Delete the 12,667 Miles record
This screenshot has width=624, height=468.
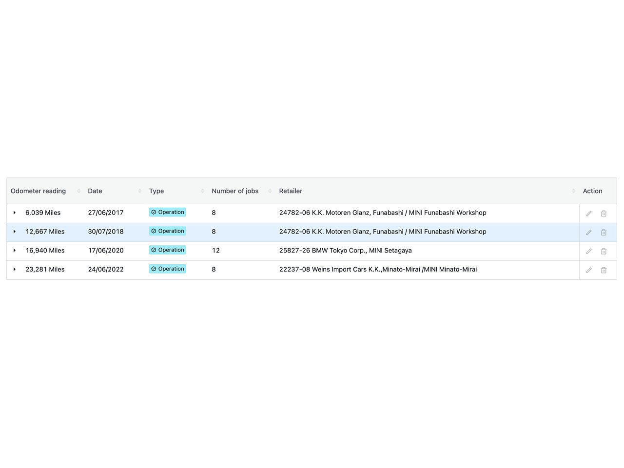(x=604, y=233)
